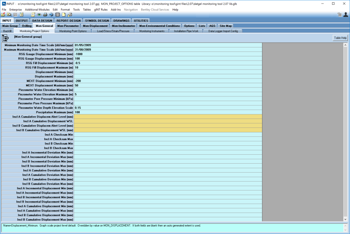
Task: Click the scrollbar down arrow of table
Action: pyautogui.click(x=345, y=220)
